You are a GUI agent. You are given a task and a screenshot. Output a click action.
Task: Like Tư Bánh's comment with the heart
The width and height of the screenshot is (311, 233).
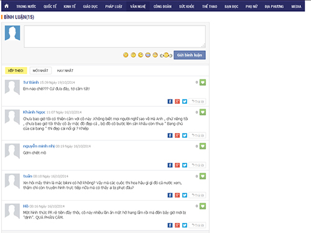tap(203, 83)
